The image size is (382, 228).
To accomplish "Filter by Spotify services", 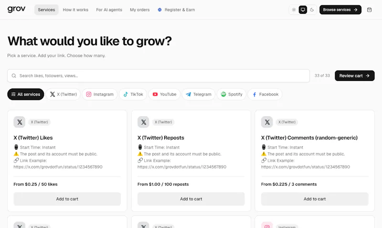I will [x=232, y=94].
